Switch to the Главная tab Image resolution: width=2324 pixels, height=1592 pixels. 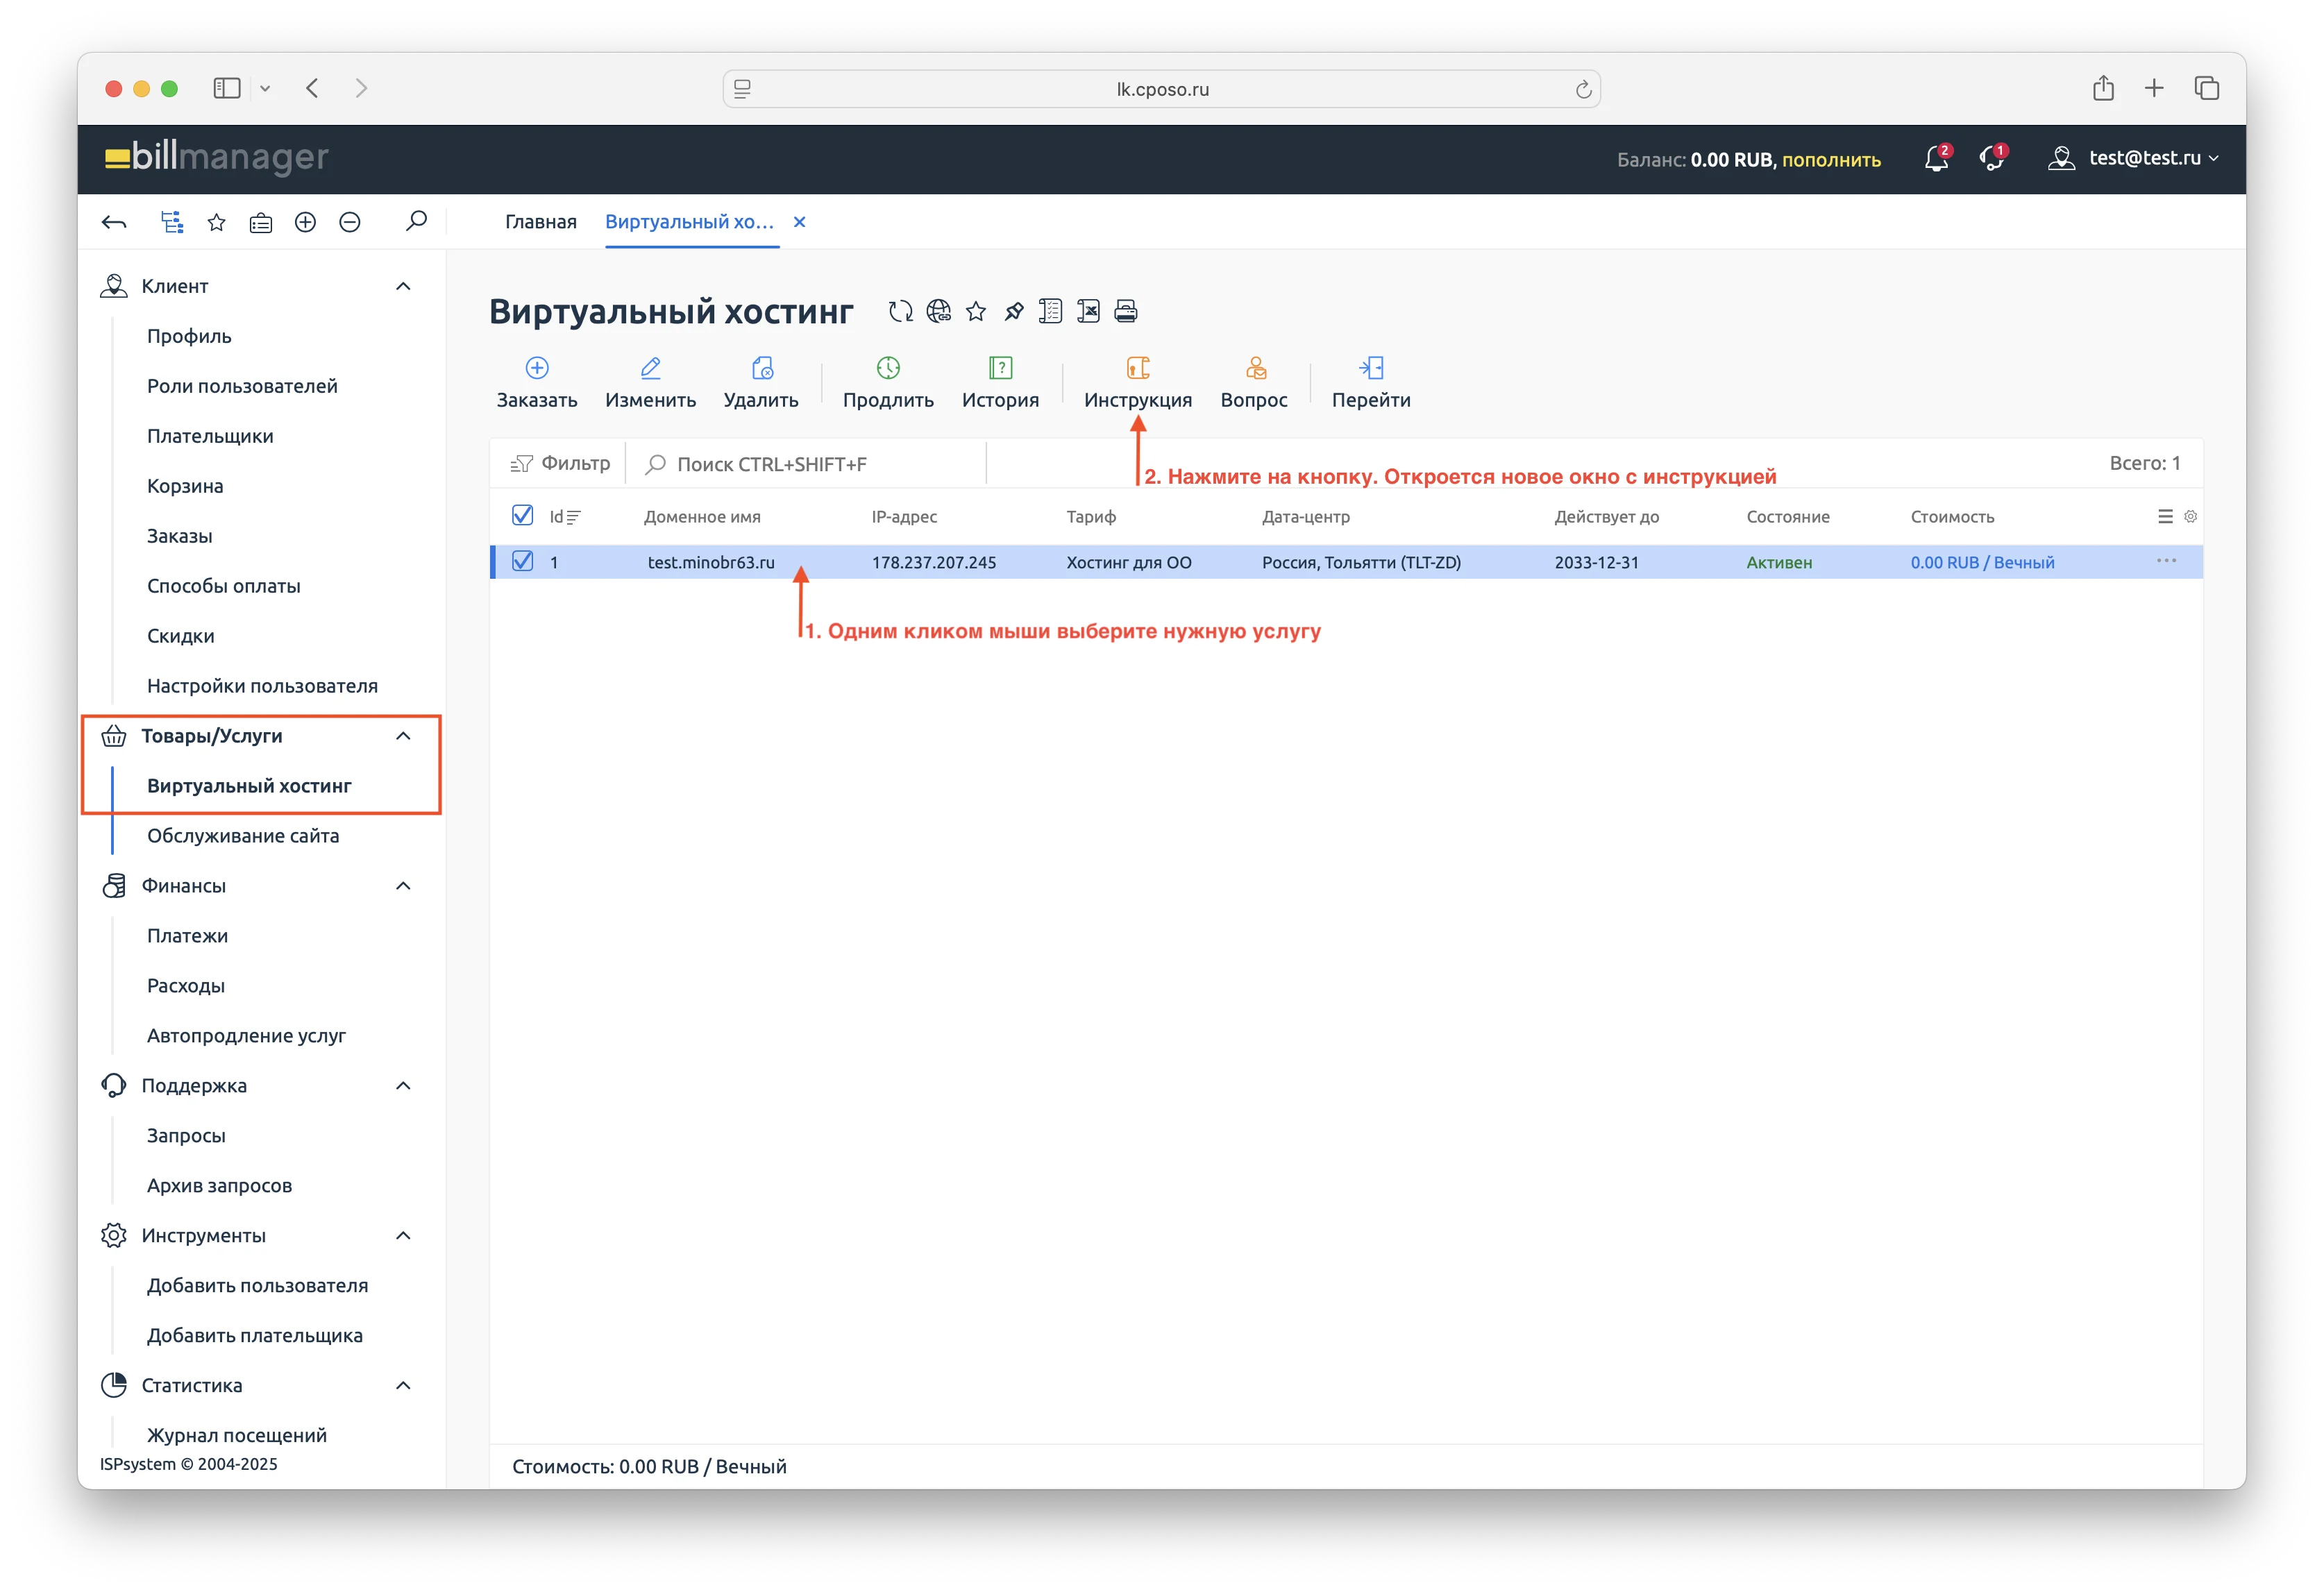(x=540, y=222)
